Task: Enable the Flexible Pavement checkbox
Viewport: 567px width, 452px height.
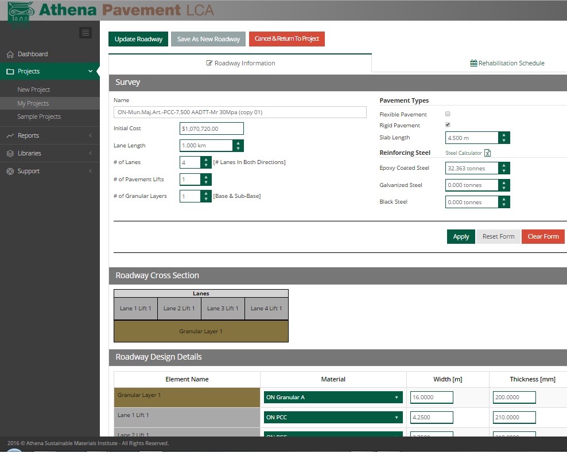Action: coord(448,114)
